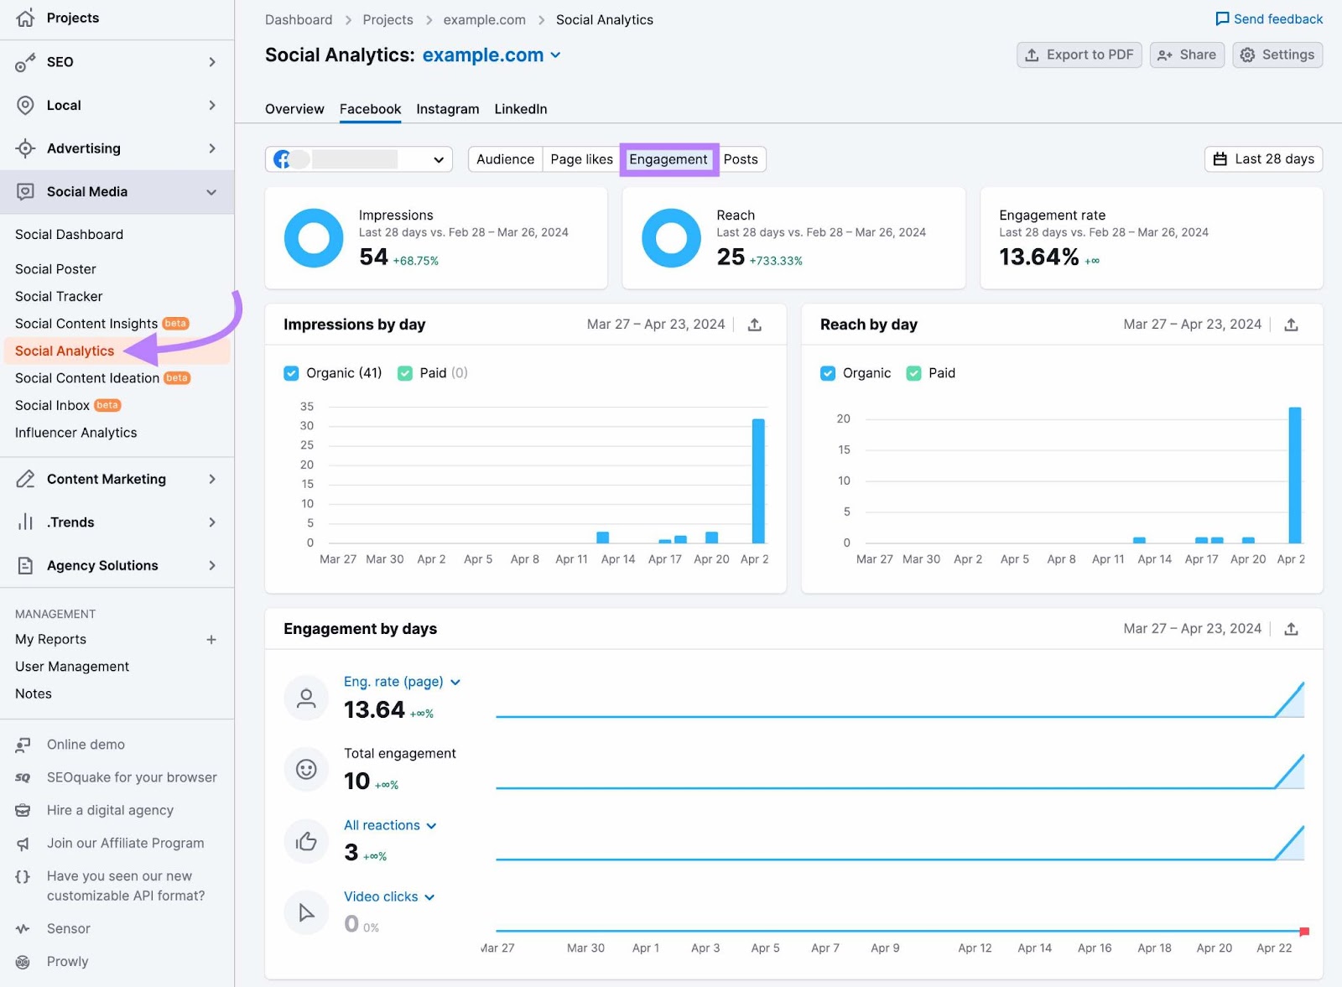Export the Engagement by days chart
This screenshot has height=987, width=1342.
[x=1291, y=629]
